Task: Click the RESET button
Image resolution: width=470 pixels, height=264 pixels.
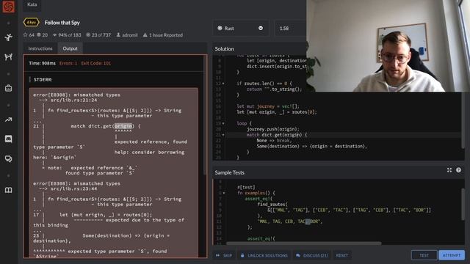Action: tap(342, 255)
